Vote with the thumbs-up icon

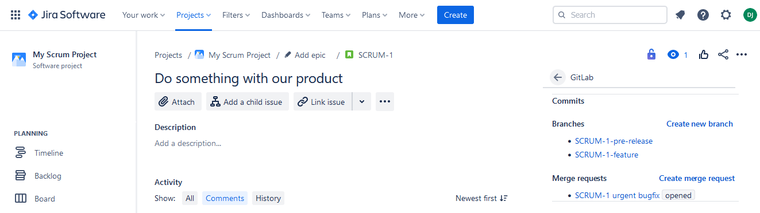pyautogui.click(x=704, y=55)
